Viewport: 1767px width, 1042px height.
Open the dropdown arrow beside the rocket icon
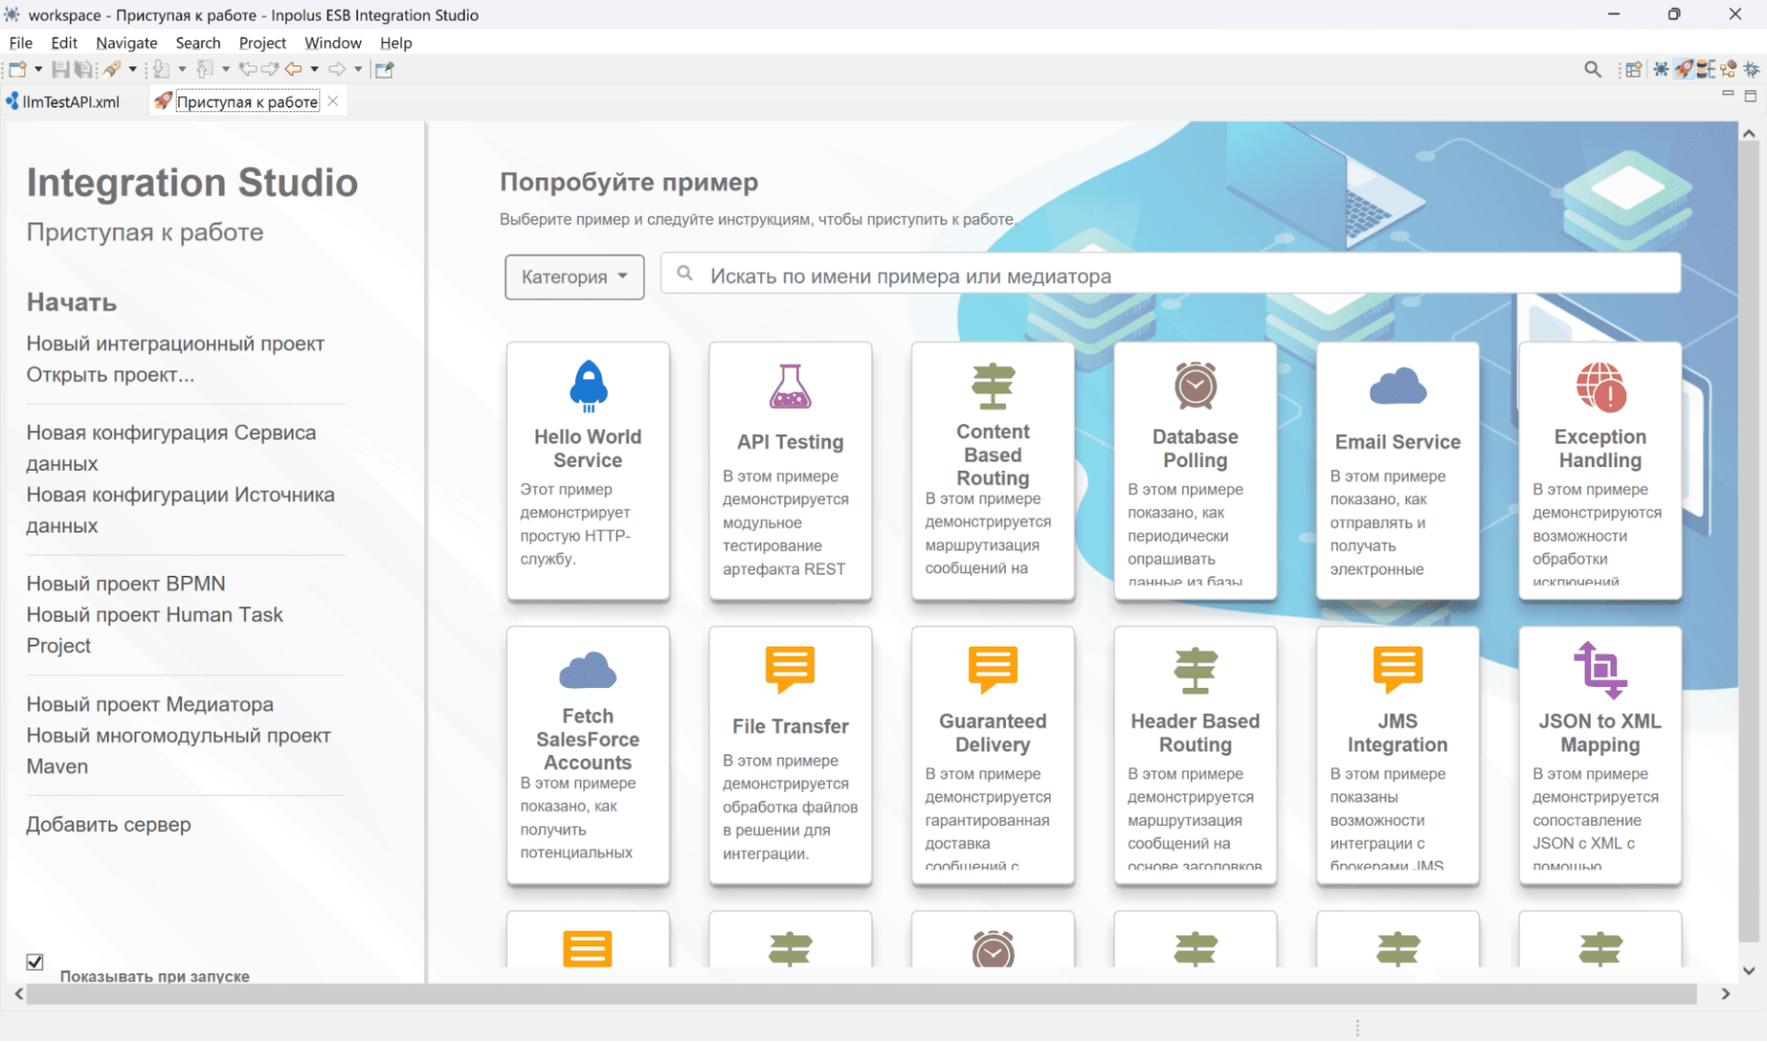(133, 69)
